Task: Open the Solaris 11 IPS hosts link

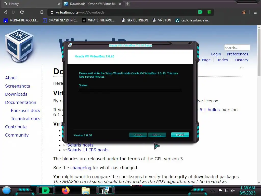Action: tap(88, 150)
